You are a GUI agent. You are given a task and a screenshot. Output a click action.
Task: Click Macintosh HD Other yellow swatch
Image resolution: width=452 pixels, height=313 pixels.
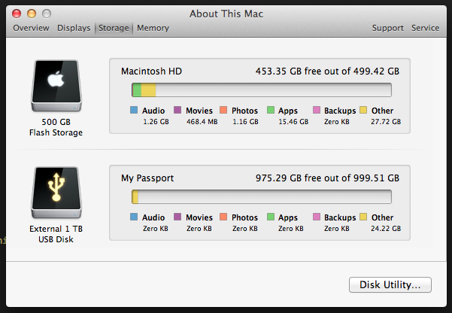[x=363, y=110]
